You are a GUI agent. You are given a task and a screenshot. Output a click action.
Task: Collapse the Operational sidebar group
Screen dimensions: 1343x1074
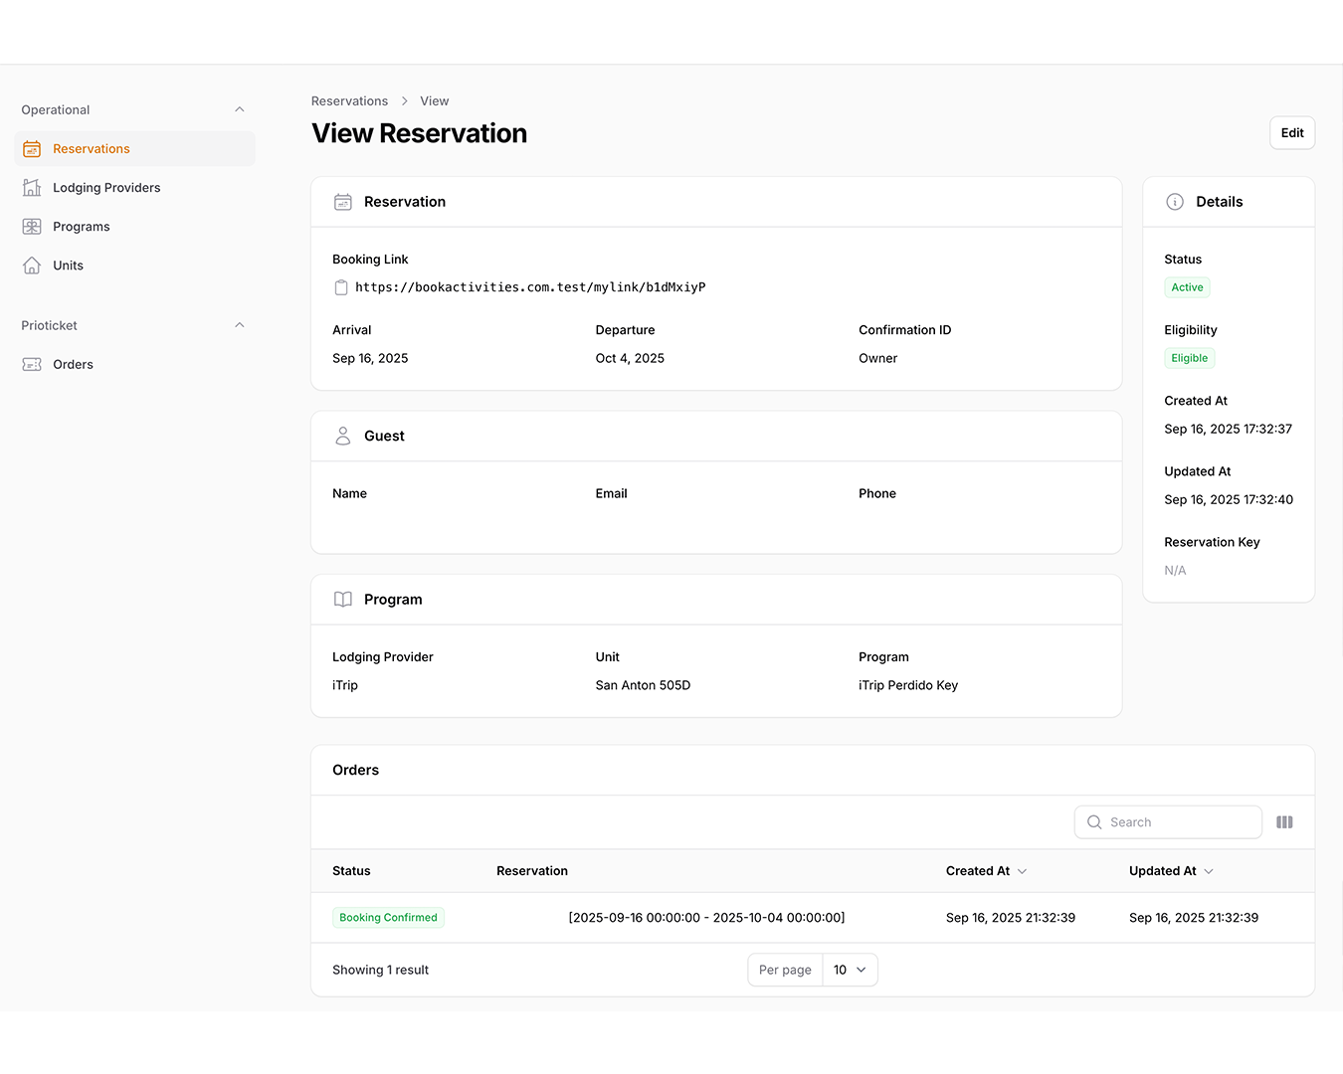(240, 109)
